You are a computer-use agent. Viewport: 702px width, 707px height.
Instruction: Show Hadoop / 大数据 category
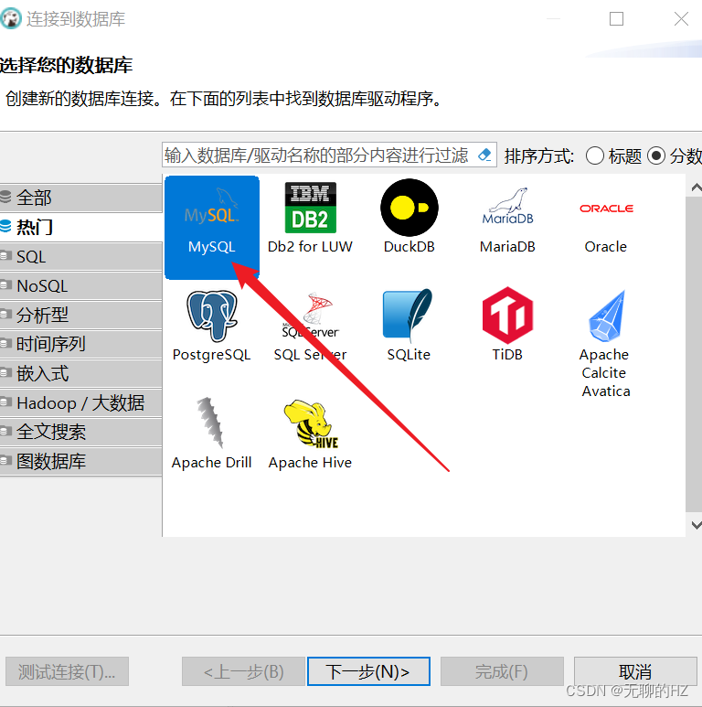click(81, 402)
